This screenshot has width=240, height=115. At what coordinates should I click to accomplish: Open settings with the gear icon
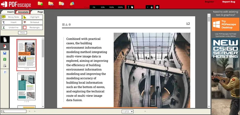click(x=157, y=7)
